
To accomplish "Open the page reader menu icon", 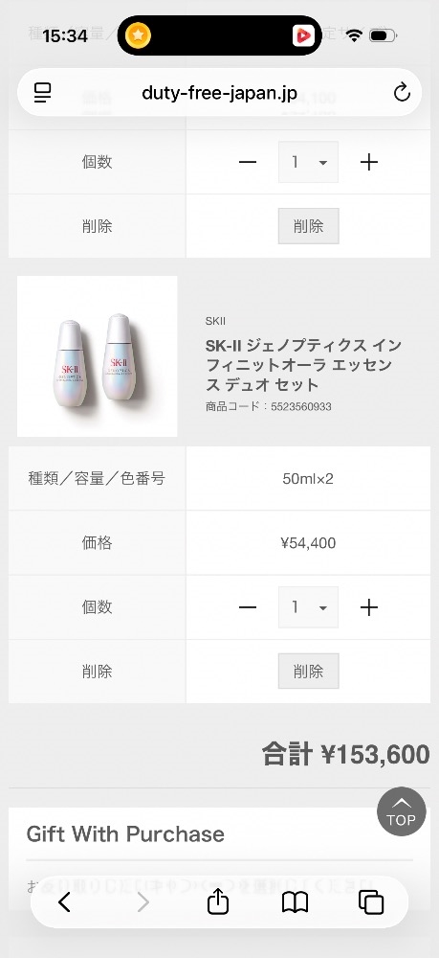I will (43, 93).
